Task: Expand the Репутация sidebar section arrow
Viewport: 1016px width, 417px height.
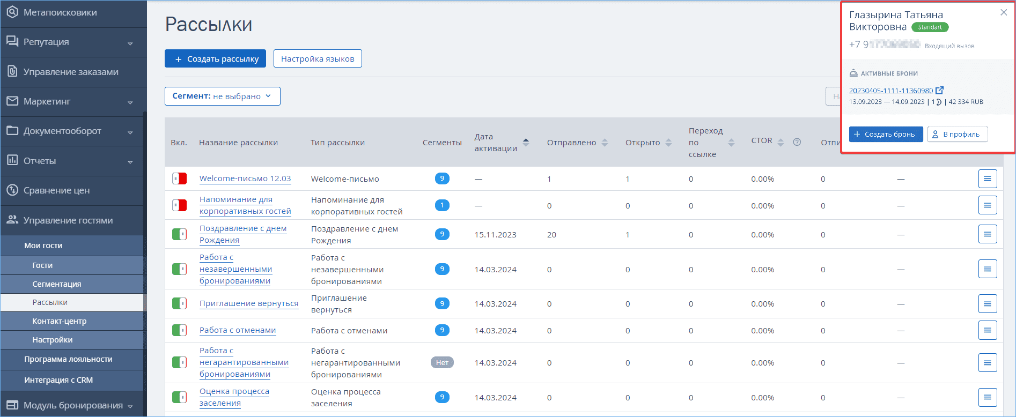Action: point(130,43)
